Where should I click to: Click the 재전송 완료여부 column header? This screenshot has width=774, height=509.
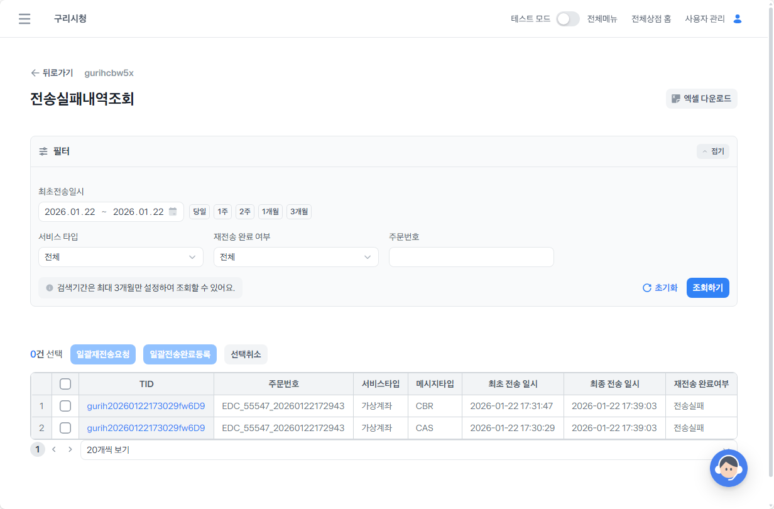click(701, 384)
